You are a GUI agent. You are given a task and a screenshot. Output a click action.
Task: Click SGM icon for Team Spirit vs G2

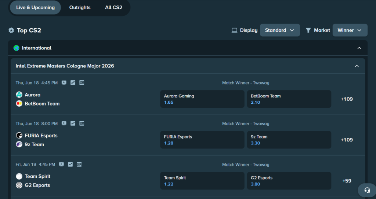coord(79,164)
